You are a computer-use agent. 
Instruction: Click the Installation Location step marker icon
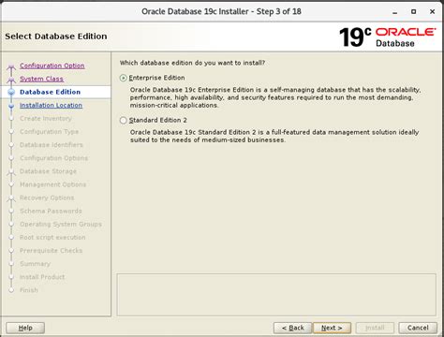[x=11, y=106]
